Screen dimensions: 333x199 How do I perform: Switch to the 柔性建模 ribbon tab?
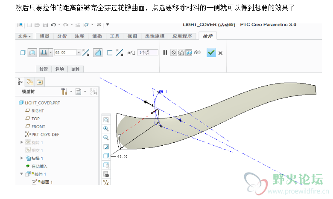[x=155, y=36]
